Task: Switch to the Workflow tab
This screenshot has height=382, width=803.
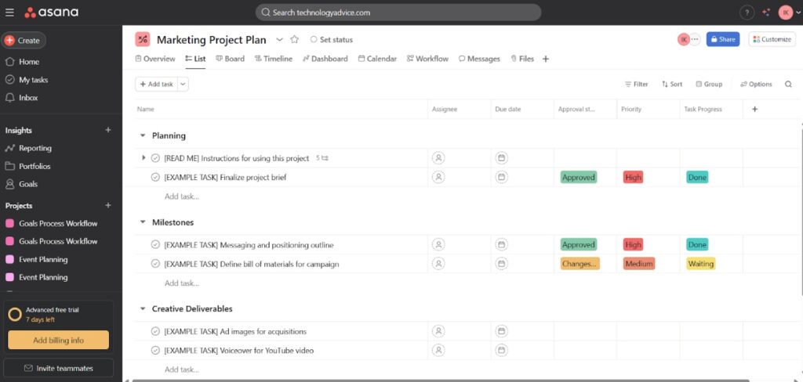Action: (427, 59)
